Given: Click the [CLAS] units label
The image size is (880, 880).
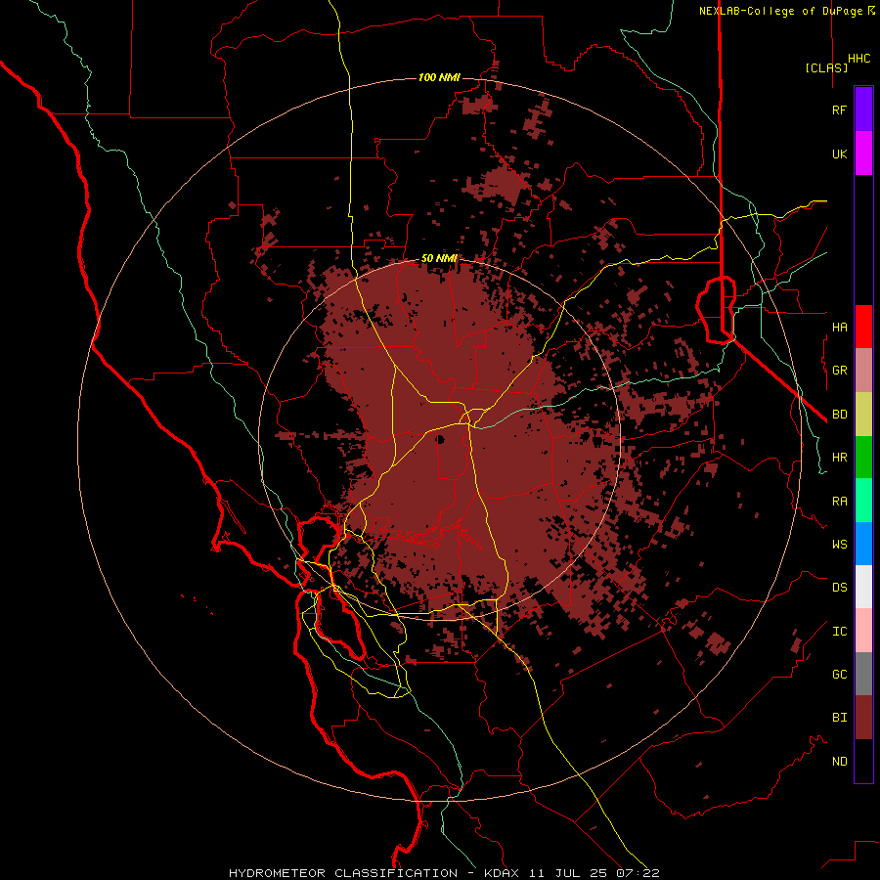Looking at the screenshot, I should (826, 67).
